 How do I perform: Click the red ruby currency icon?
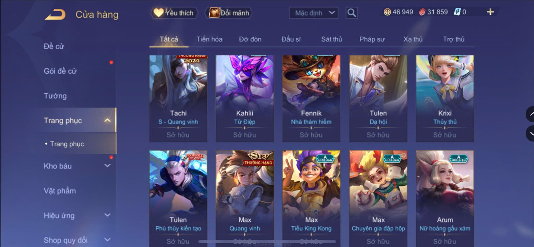[x=422, y=12]
